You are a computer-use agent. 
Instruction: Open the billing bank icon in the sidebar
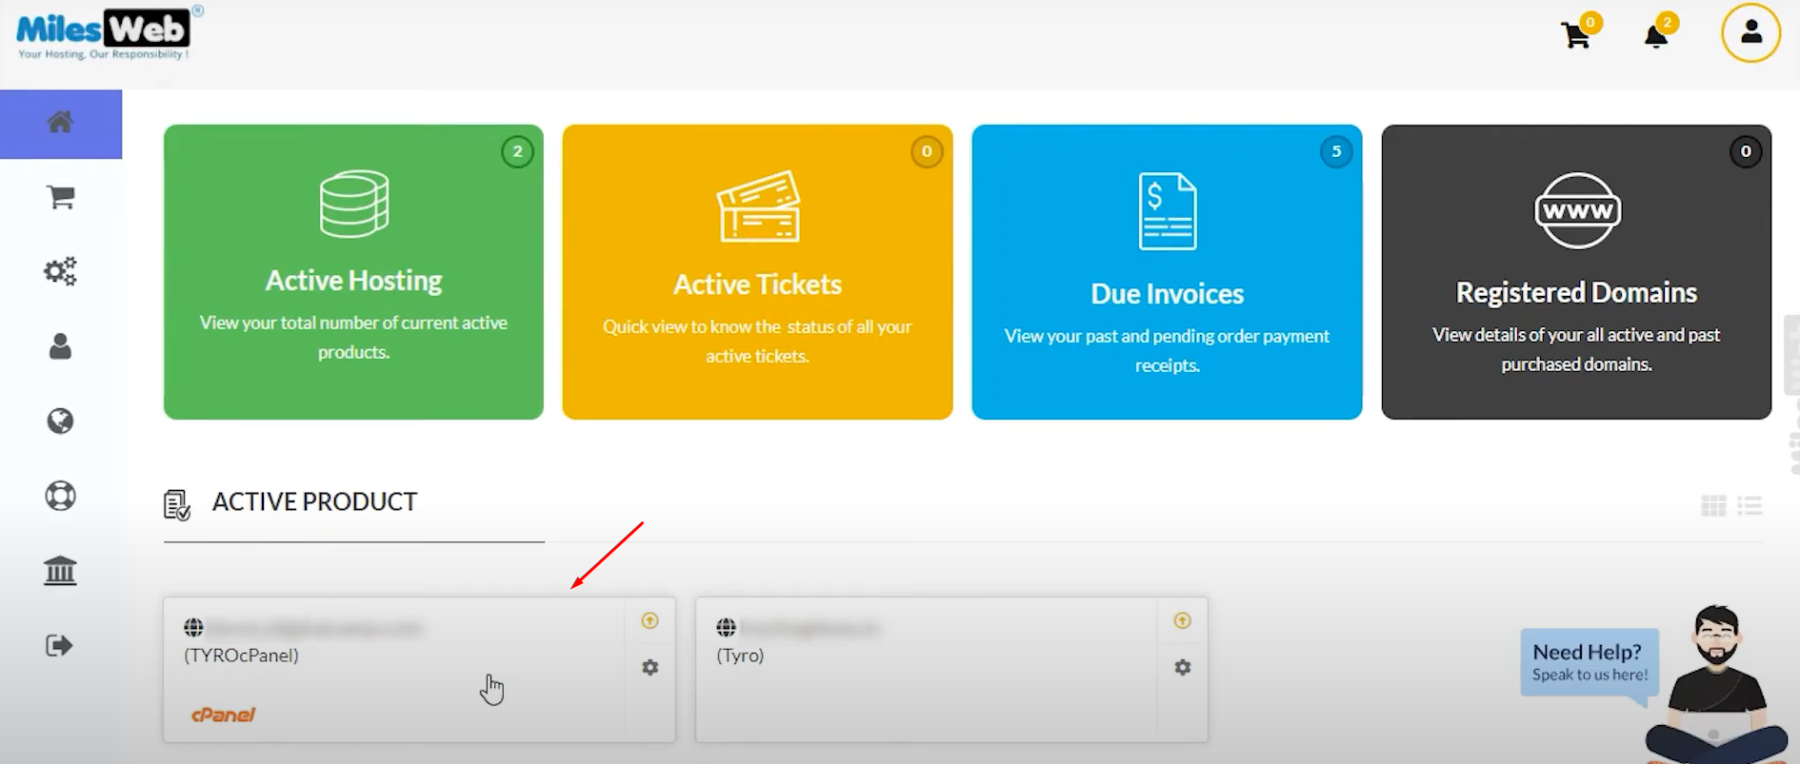click(60, 571)
